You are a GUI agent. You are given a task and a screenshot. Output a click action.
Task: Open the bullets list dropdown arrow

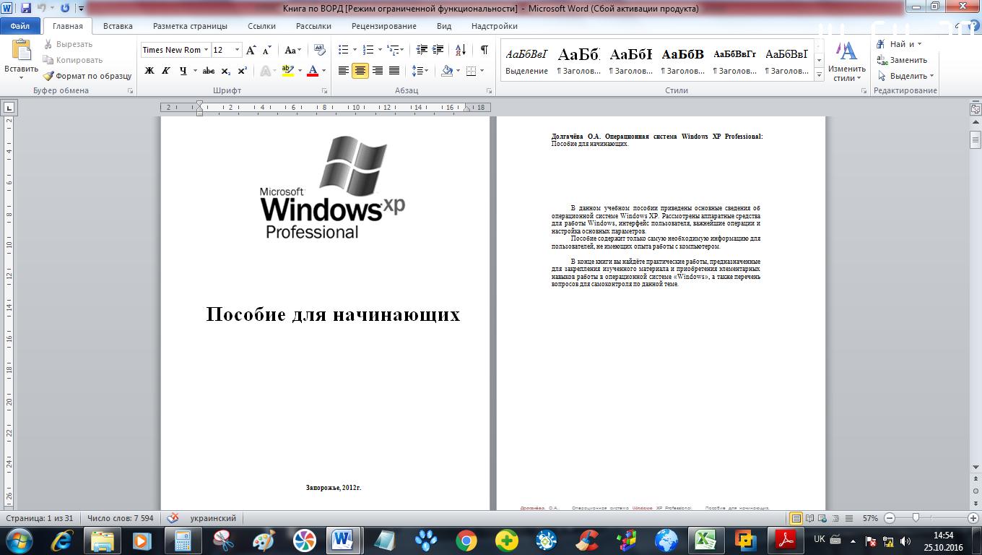(x=355, y=50)
